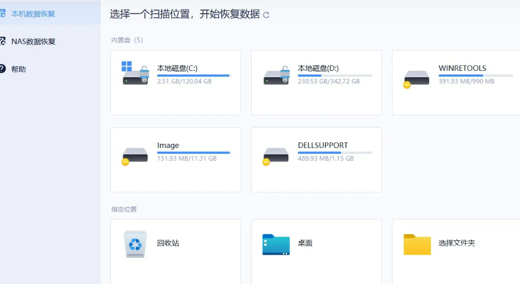The image size is (520, 284).
Task: Click the 391.93 MB/990 MB text
Action: 466,81
